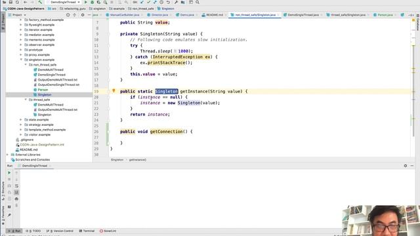This screenshot has height=236, width=420.
Task: Switch to ManualCarBuilder.java tab
Action: (x=125, y=15)
